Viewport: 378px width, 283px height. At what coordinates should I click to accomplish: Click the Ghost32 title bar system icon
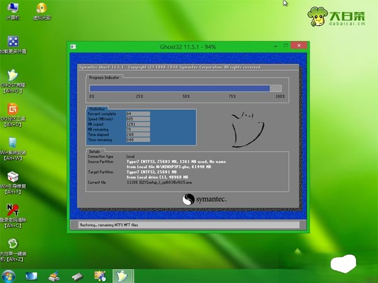[x=73, y=47]
